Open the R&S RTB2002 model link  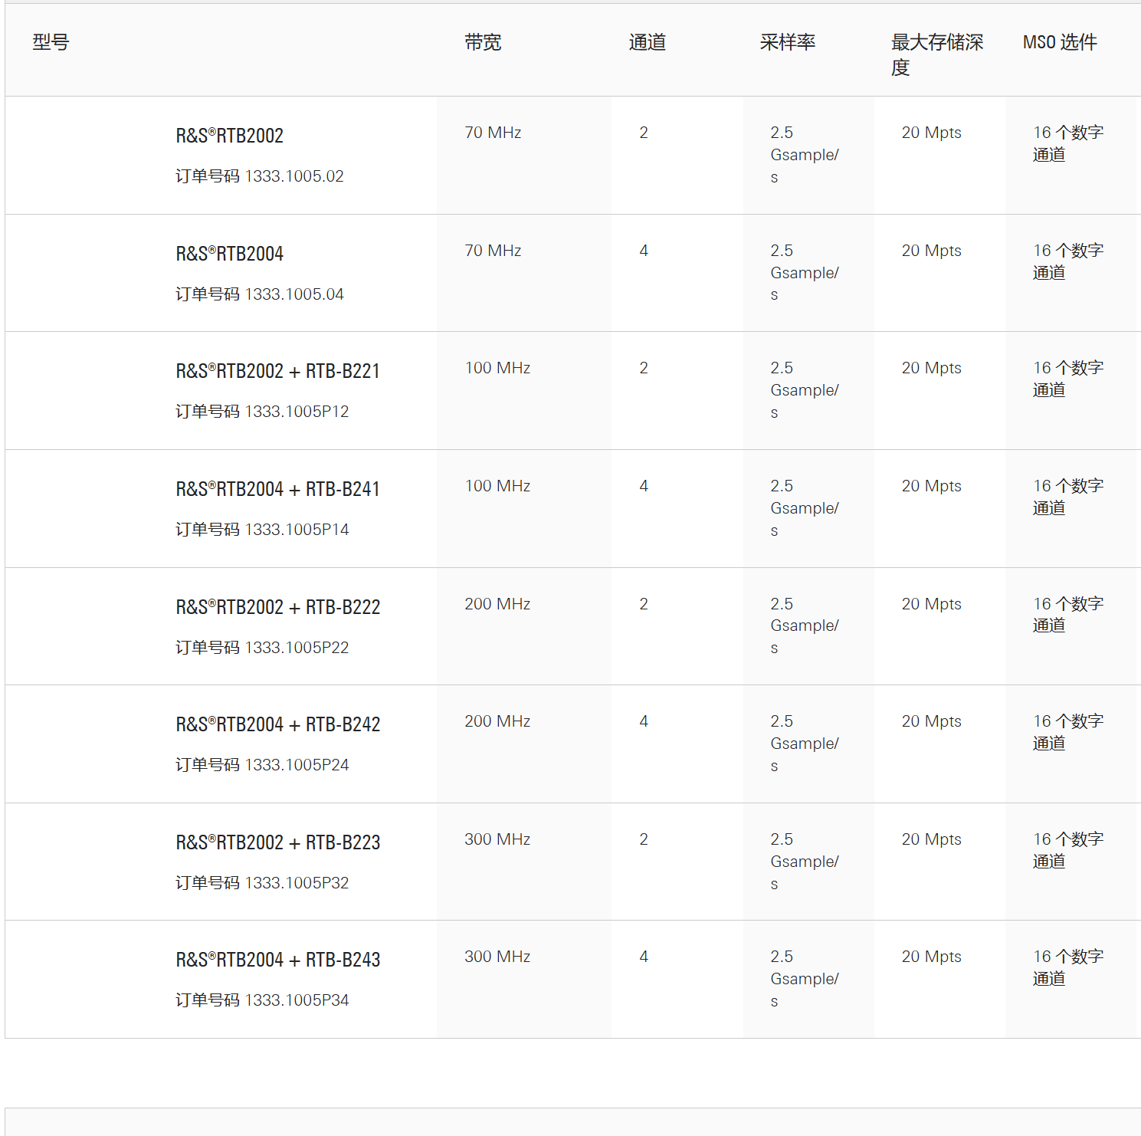point(230,136)
